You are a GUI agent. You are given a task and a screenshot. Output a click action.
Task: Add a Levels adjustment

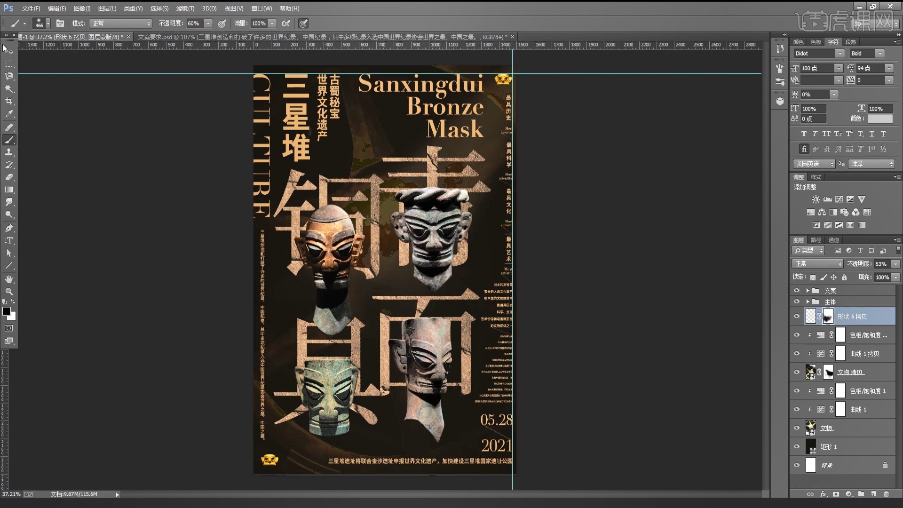828,199
